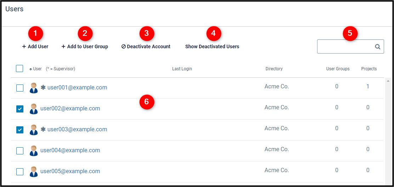Click the avatar icon for user005@example.com
Screen dimensions: 394x187
(33, 171)
